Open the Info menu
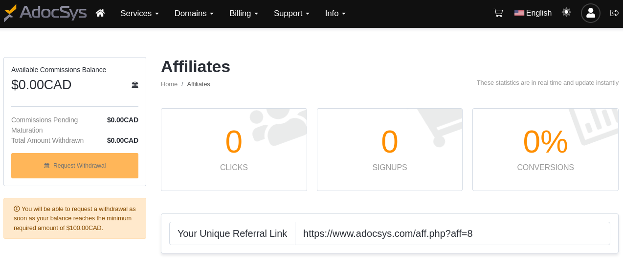623x270 pixels. pyautogui.click(x=335, y=14)
